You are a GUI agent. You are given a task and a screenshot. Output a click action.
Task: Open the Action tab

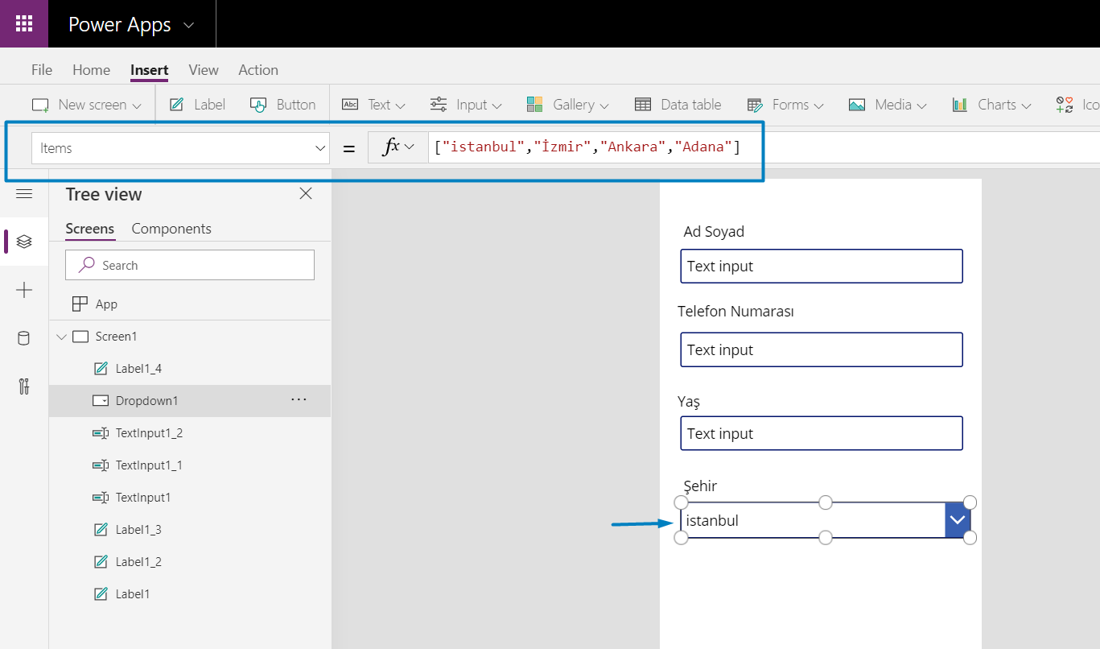pos(258,70)
